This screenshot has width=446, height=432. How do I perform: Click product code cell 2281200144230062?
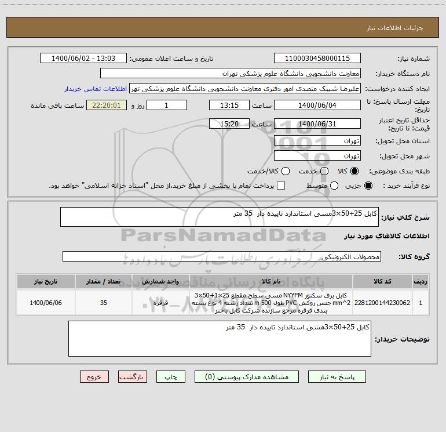pyautogui.click(x=382, y=303)
